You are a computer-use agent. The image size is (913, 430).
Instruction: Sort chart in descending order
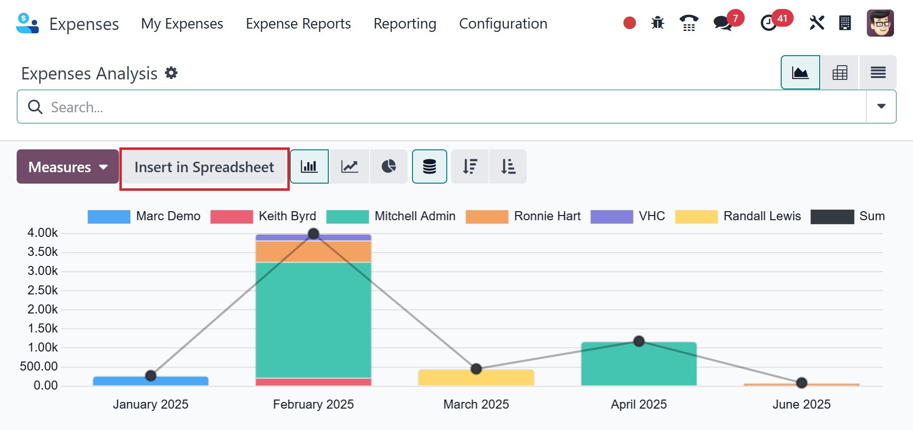point(470,166)
